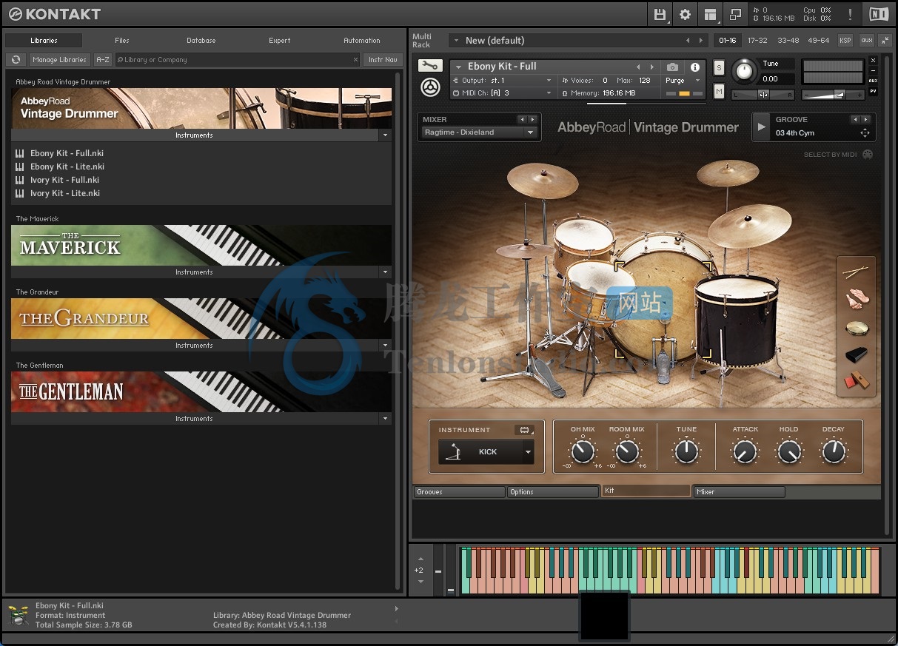Click the drum kit icon in info bar

[19, 616]
